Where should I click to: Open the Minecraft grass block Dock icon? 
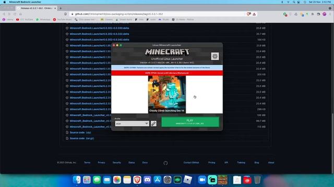pos(222,180)
